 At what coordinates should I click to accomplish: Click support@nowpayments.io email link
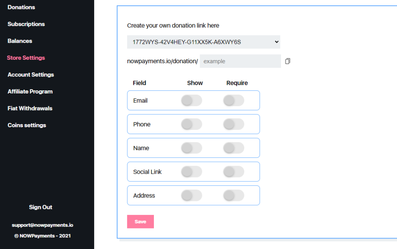42,225
